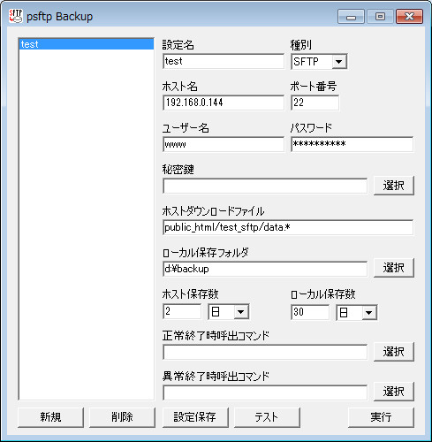Click the 異常終了時呼出コマンド input field
This screenshot has height=442, width=432.
[x=265, y=392]
